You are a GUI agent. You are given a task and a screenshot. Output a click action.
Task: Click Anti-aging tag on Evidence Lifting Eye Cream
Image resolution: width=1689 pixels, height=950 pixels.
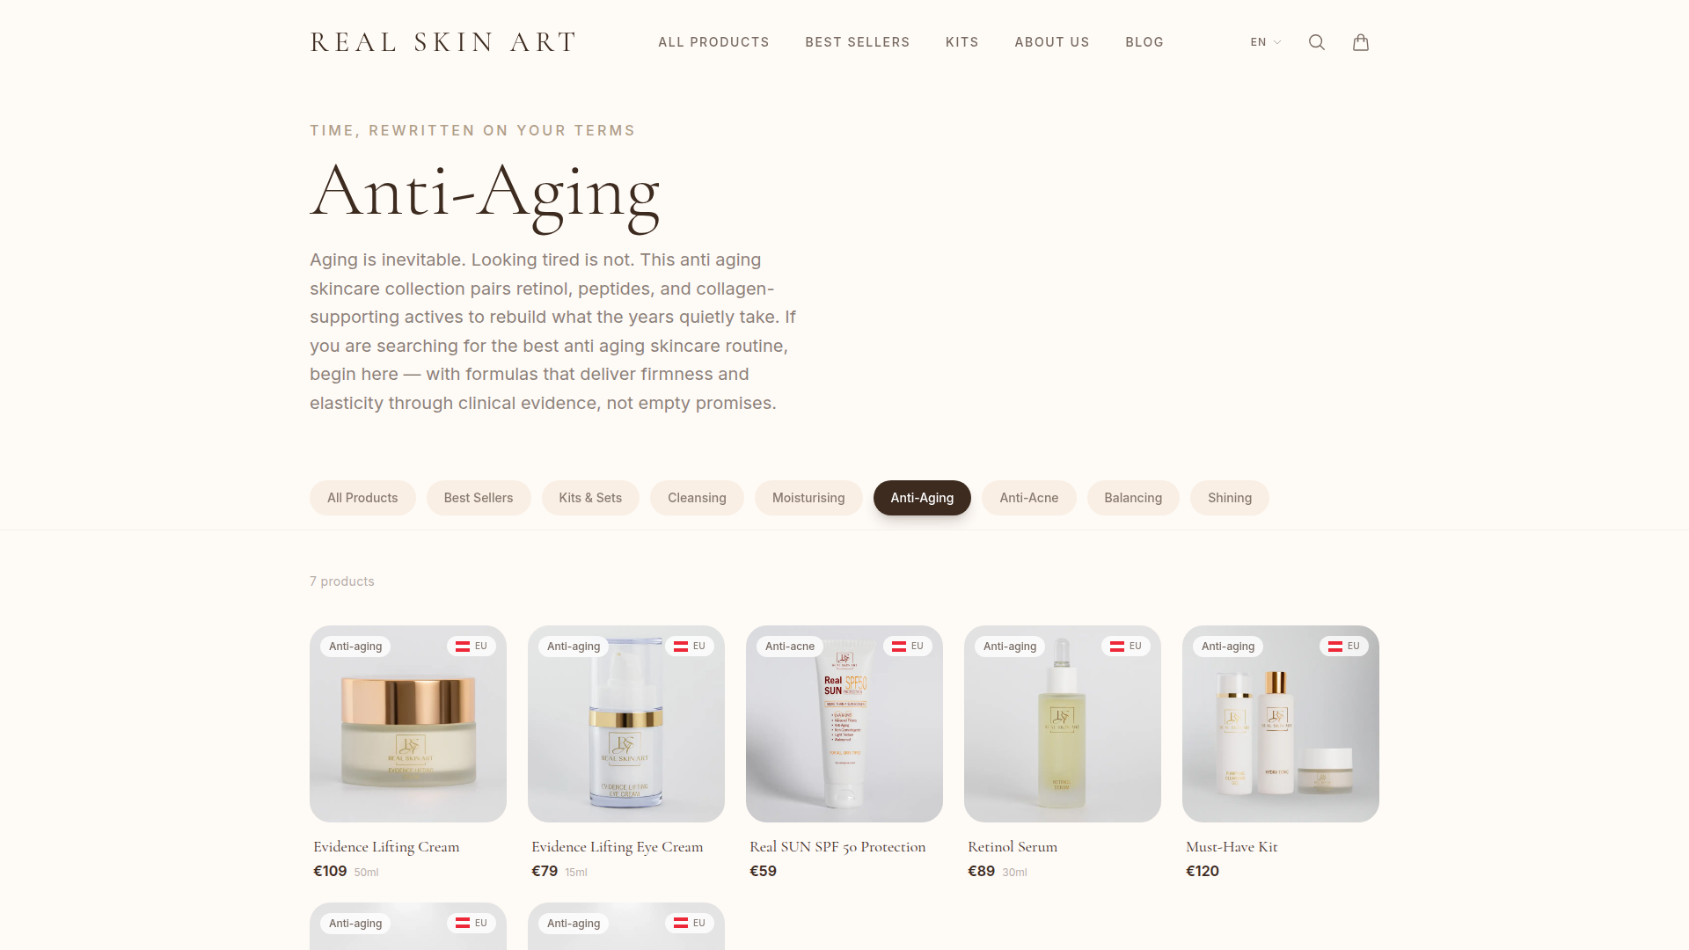tap(574, 647)
